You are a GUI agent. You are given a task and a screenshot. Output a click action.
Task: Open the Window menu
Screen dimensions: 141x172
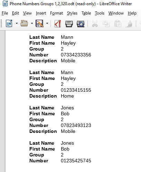[116, 13]
